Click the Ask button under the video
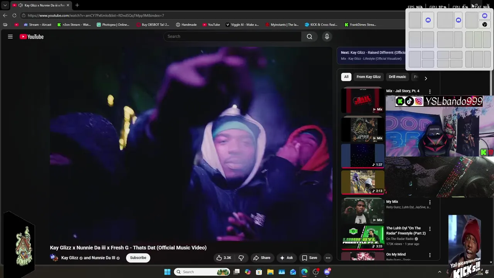The width and height of the screenshot is (494, 278). (x=286, y=258)
